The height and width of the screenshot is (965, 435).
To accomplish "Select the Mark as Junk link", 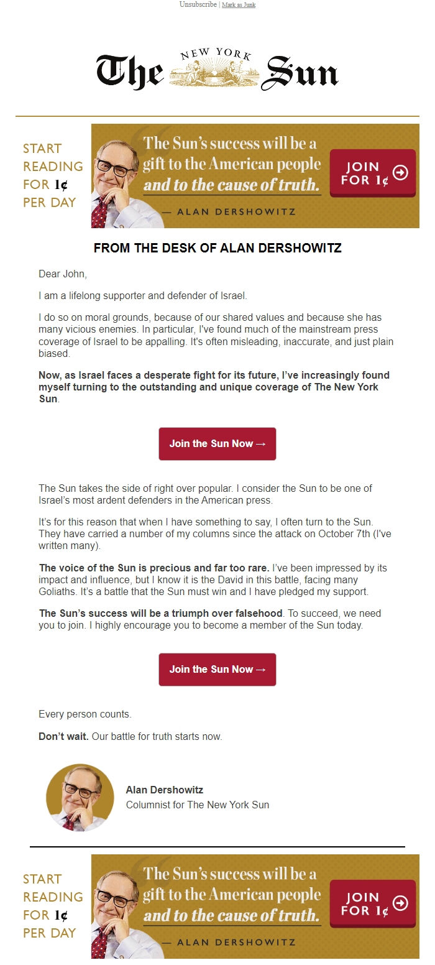I will coord(238,5).
